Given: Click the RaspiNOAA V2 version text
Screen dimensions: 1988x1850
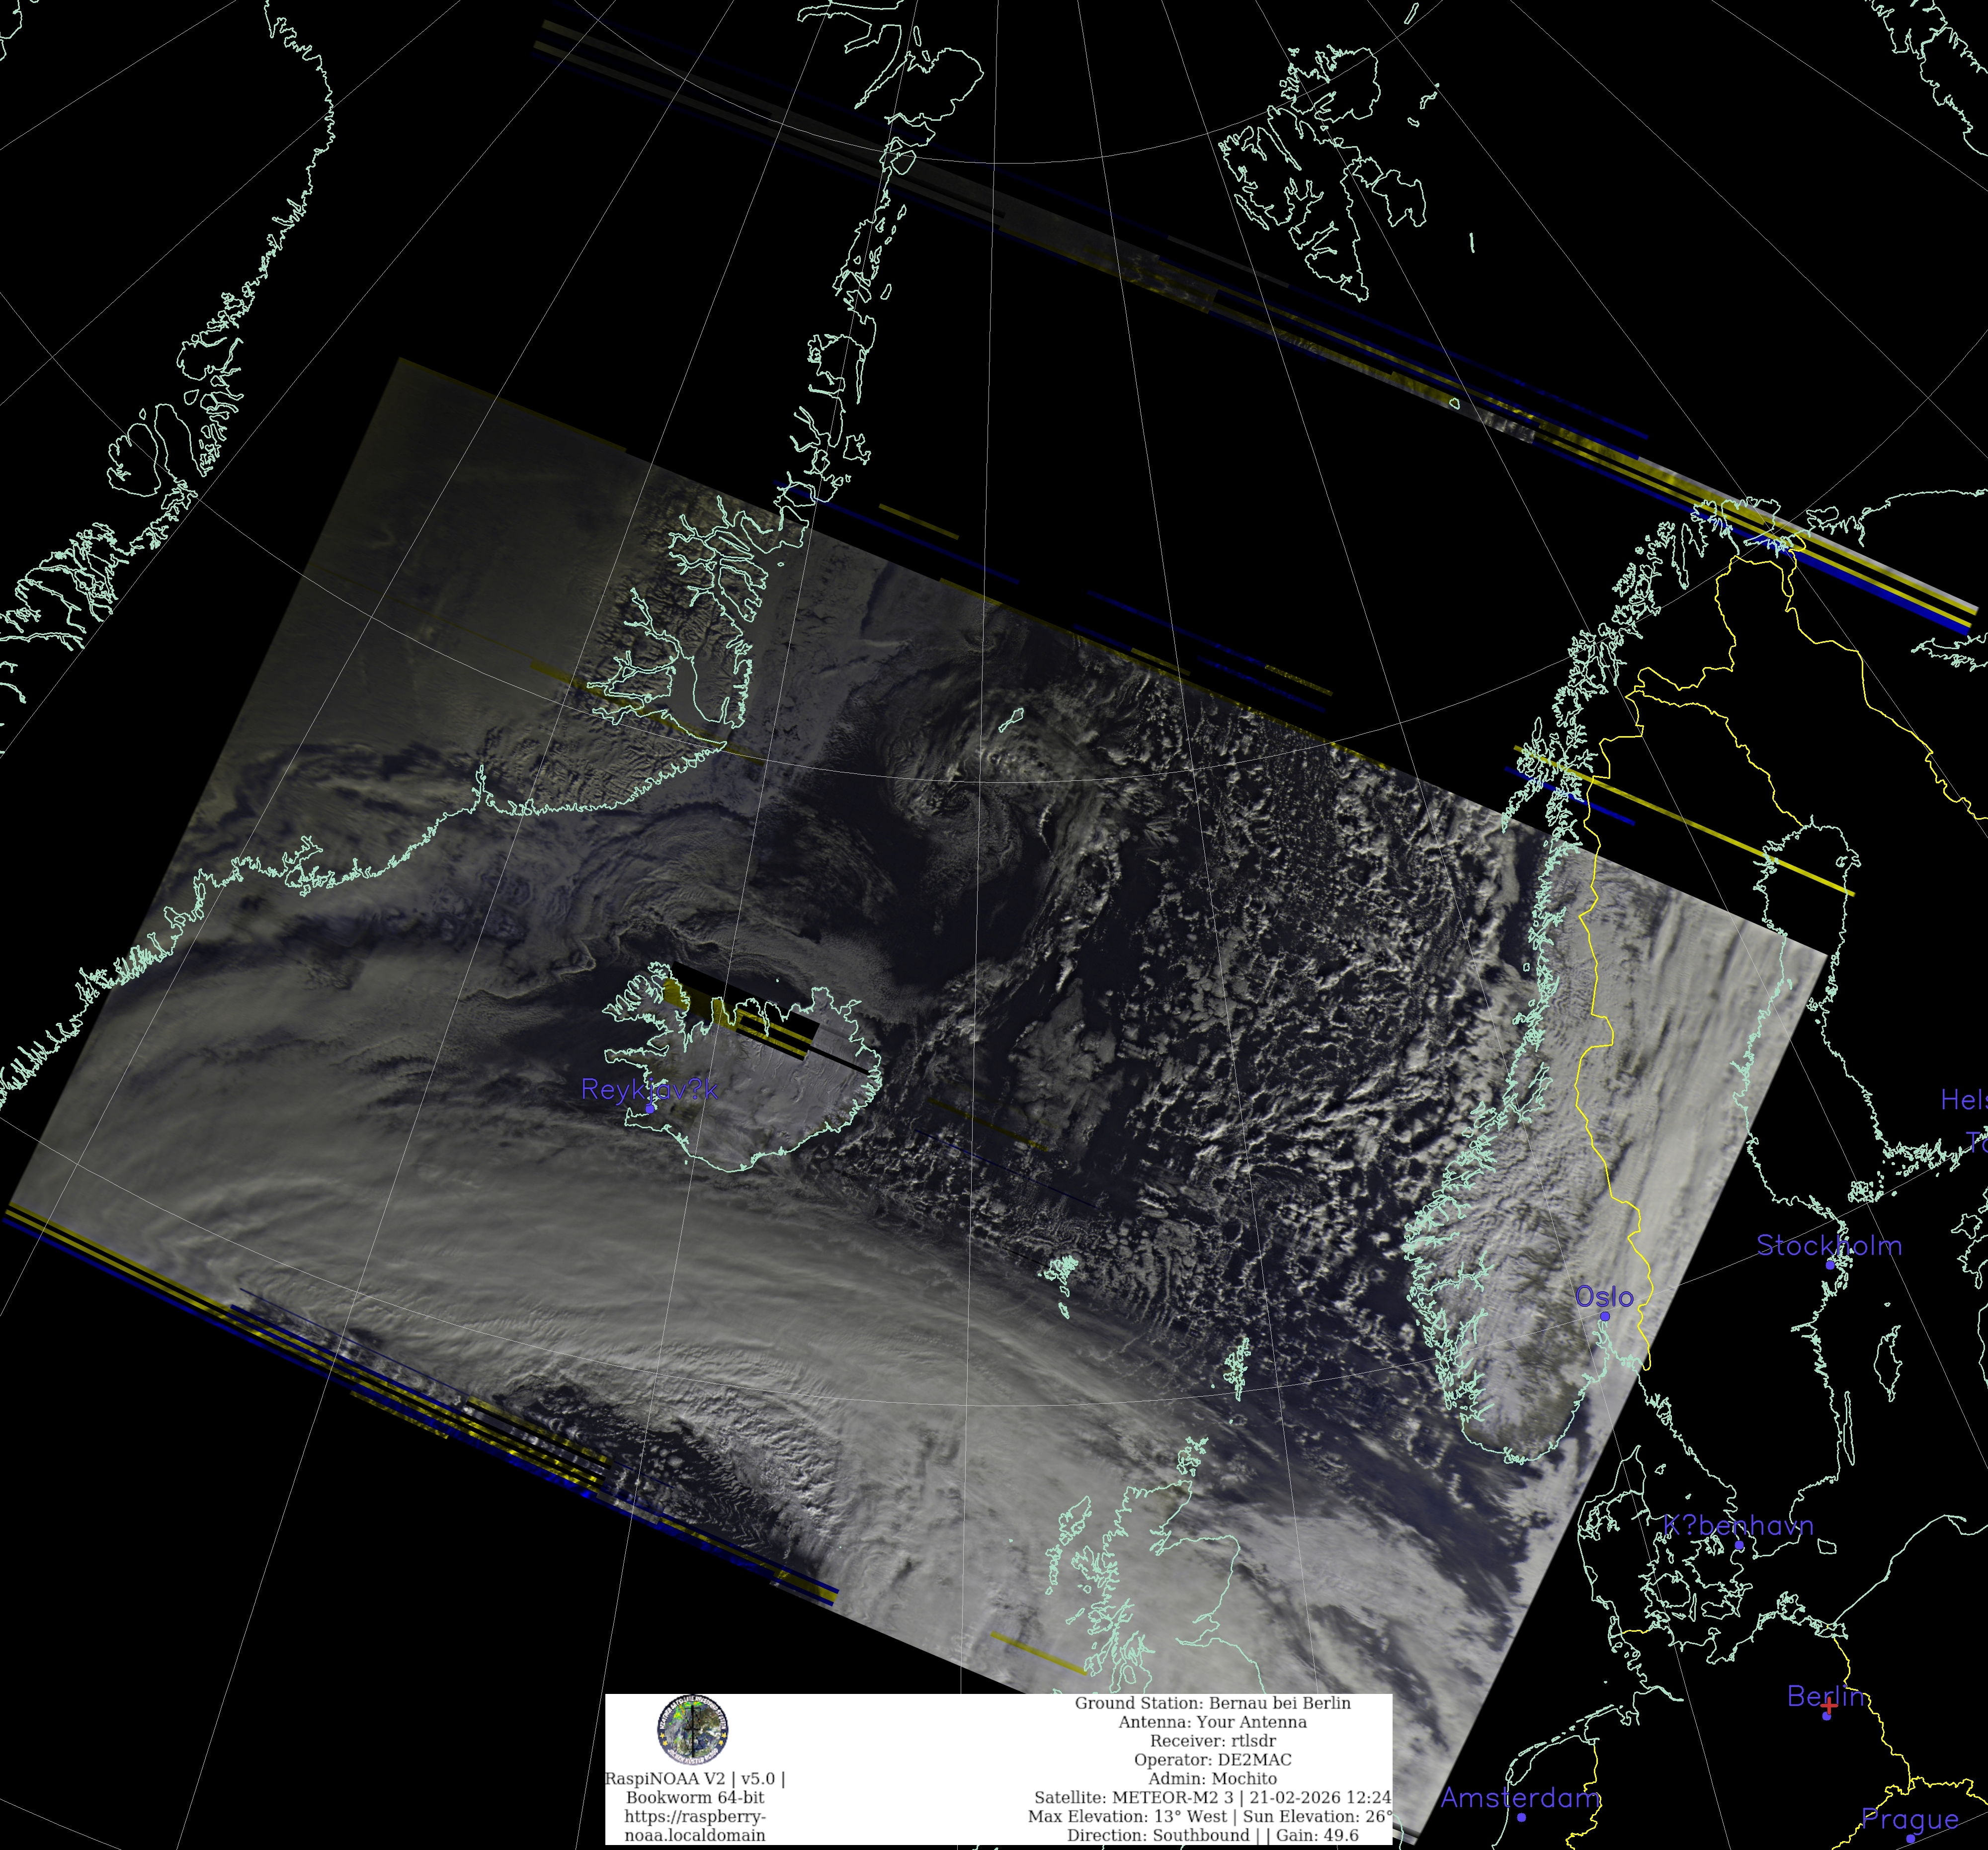Looking at the screenshot, I should (x=694, y=1779).
